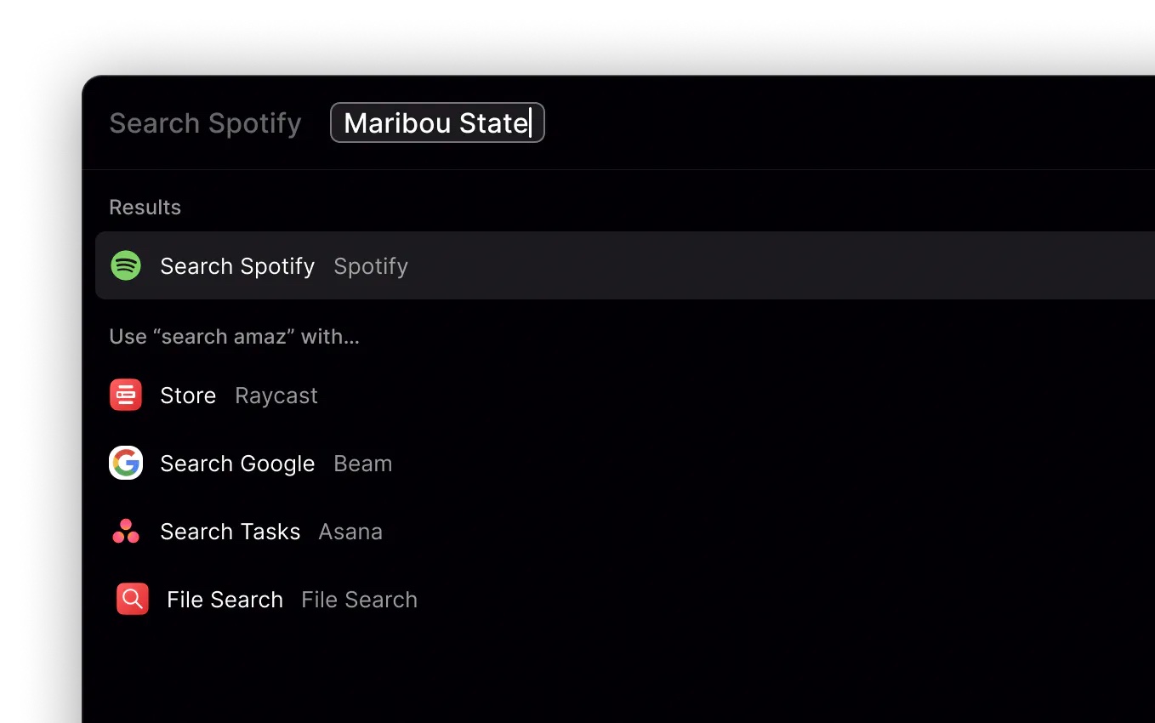Click empty area of highlighted Spotify row

tap(765, 265)
